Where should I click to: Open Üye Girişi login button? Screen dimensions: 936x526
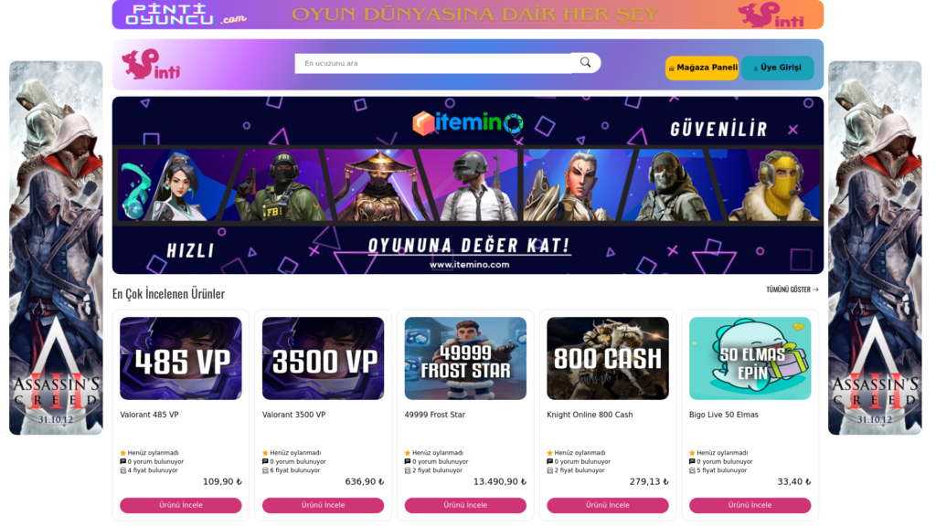(x=777, y=68)
